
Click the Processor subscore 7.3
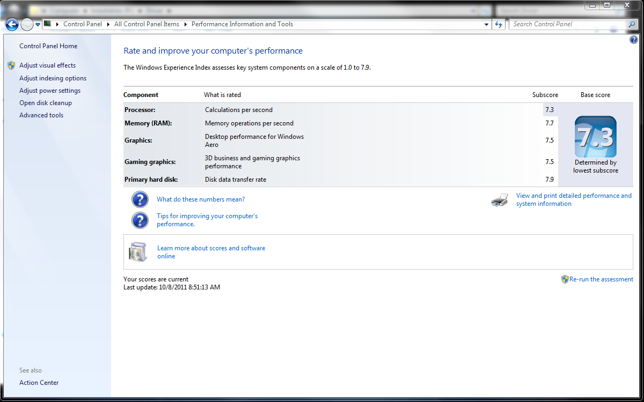[550, 110]
